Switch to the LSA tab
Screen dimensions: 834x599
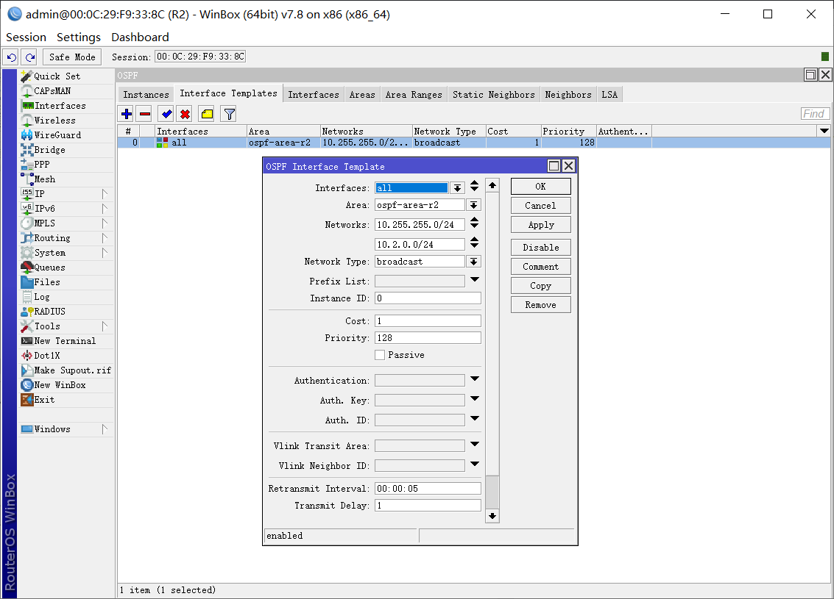click(609, 95)
